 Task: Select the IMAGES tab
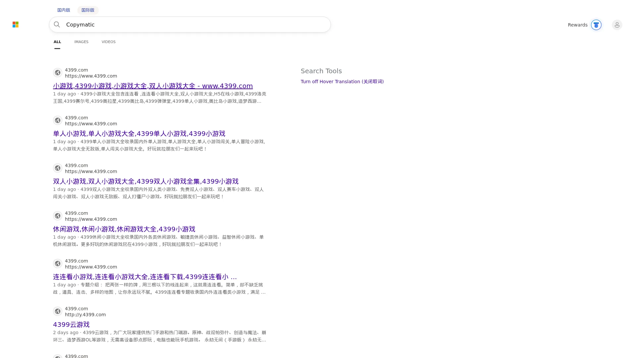[x=81, y=42]
